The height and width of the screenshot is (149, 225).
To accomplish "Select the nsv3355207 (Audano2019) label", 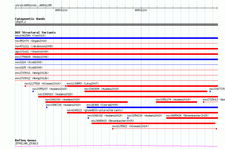I will click(50, 89).
